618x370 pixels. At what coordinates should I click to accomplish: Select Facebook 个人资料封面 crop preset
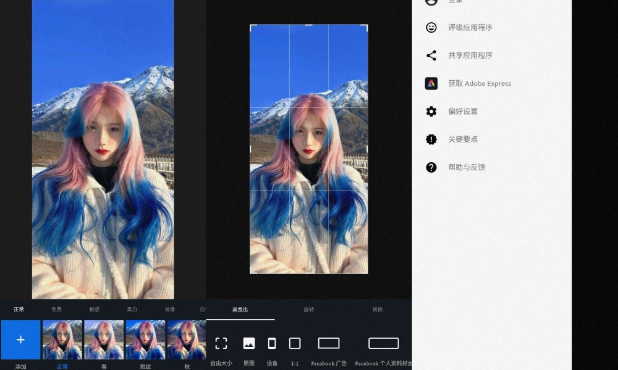[x=383, y=343]
